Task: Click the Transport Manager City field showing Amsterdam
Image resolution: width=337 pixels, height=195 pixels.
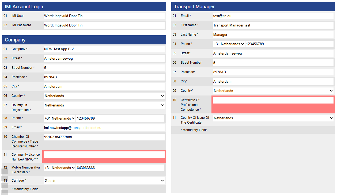Action: 273,81
